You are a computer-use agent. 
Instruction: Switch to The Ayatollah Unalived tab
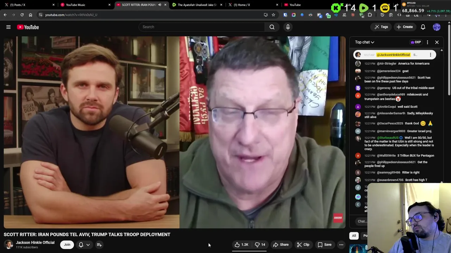click(197, 5)
